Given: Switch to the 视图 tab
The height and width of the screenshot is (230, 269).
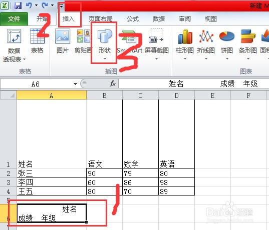Looking at the screenshot, I should pyautogui.click(x=211, y=19).
